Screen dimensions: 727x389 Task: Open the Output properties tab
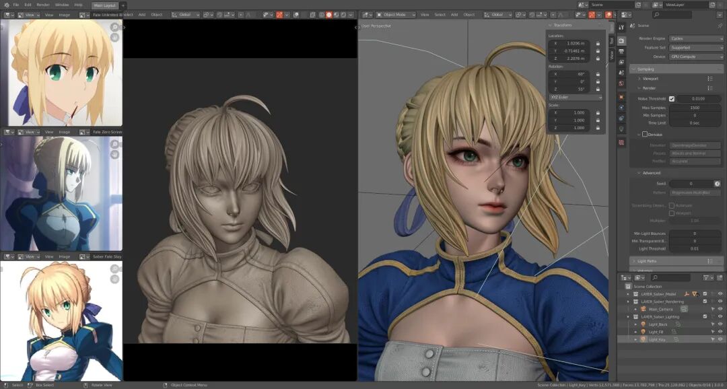(622, 51)
